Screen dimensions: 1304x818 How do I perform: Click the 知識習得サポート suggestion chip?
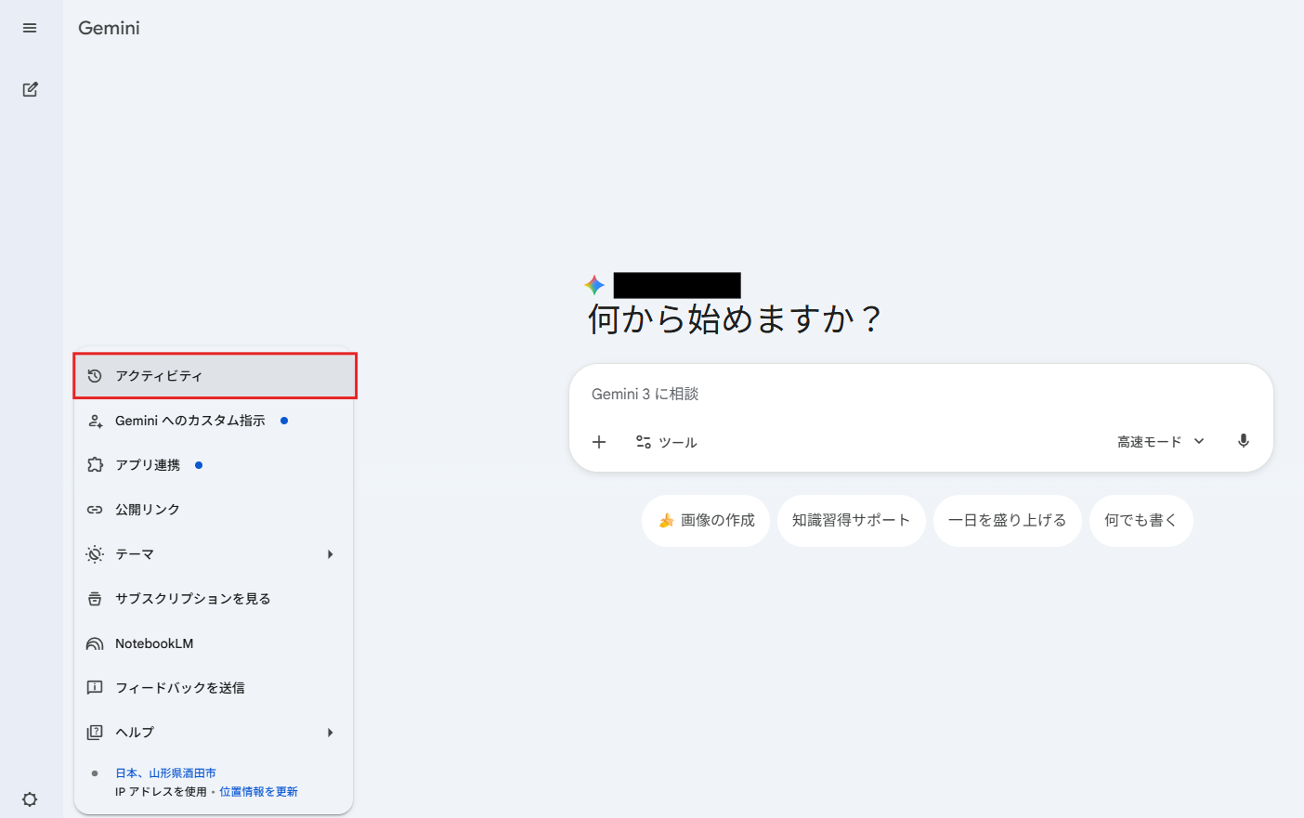[x=852, y=521]
